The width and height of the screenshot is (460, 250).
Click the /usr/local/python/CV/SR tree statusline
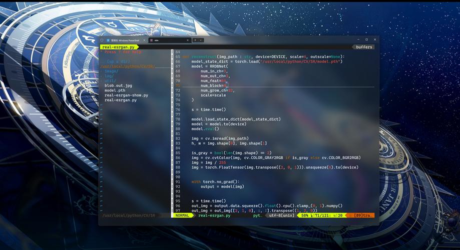(x=129, y=215)
